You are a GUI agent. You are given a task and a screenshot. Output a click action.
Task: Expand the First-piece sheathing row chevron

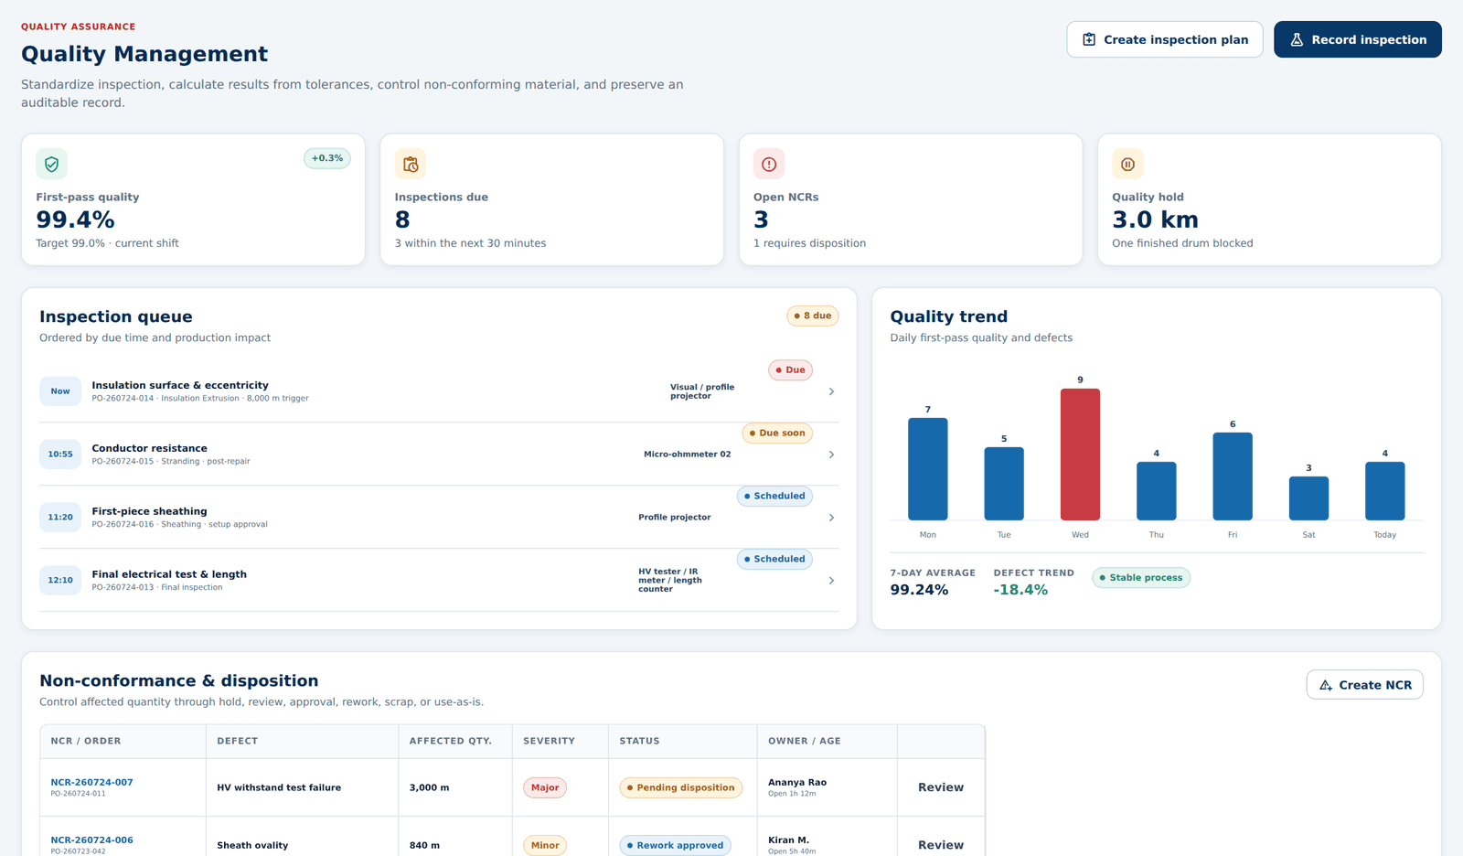tap(831, 518)
